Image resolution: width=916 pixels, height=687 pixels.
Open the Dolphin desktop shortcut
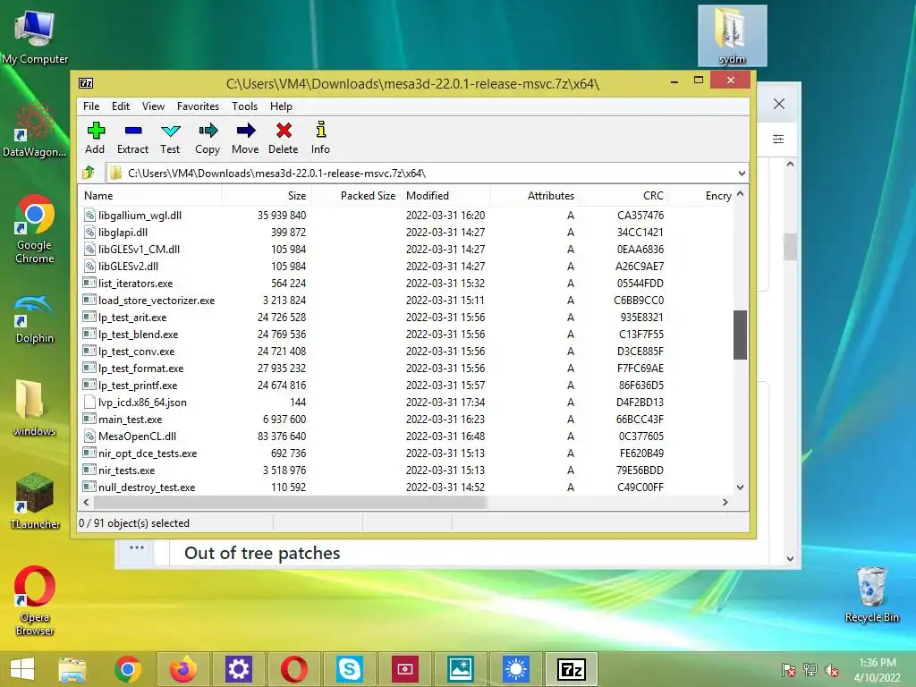(35, 319)
